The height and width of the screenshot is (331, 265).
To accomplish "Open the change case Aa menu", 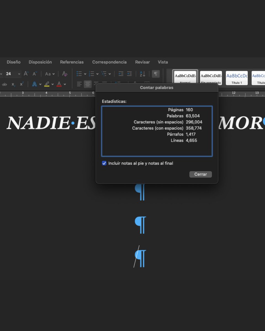I will (50, 74).
